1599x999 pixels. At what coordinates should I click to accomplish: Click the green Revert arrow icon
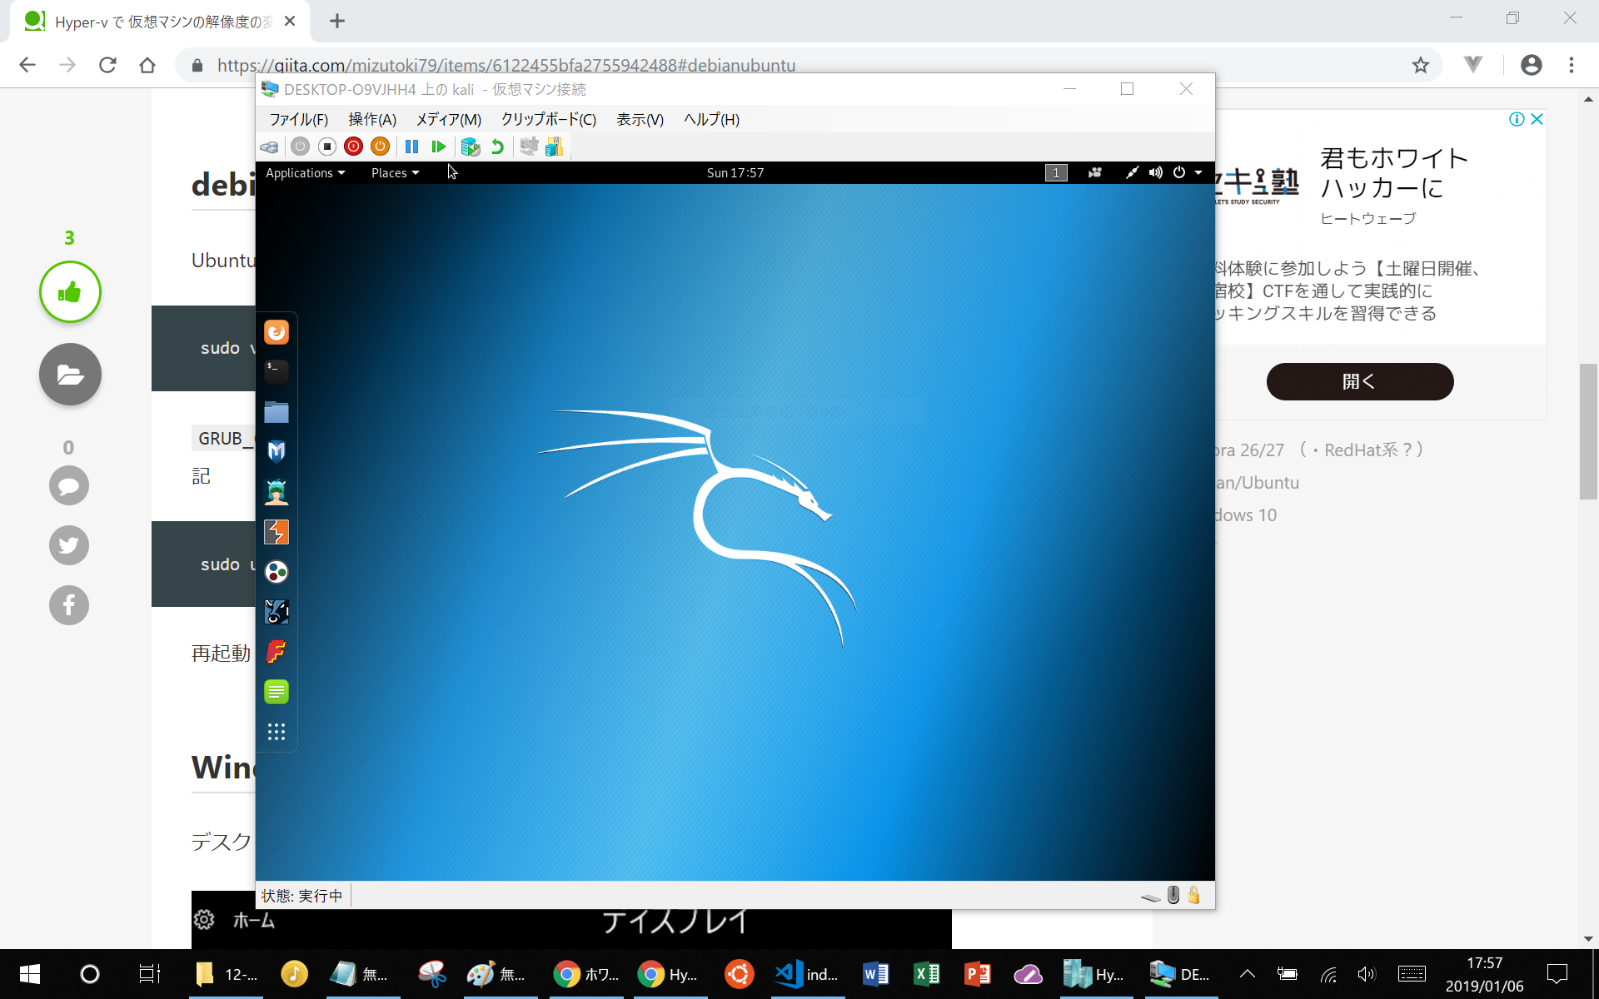(497, 147)
